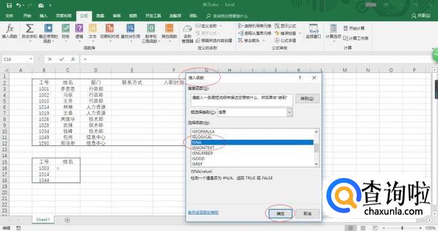438x231 pixels.
Task: Open the dialog help question mark
Action: click(x=300, y=78)
